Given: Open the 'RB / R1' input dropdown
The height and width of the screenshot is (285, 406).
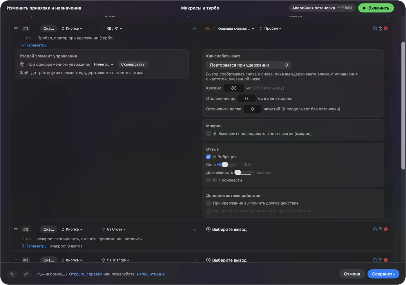Looking at the screenshot, I should tap(112, 28).
